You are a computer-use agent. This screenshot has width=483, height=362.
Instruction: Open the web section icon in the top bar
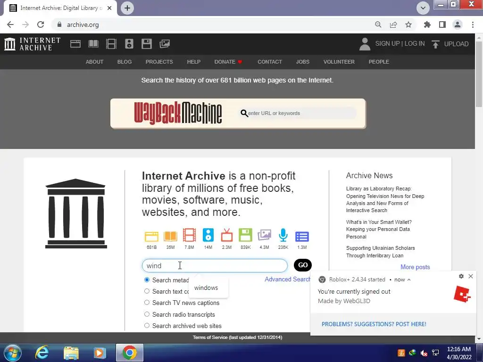(75, 44)
